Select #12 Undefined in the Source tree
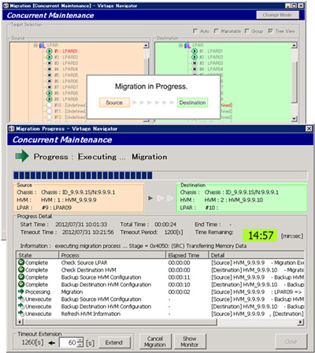The height and width of the screenshot is (353, 315). click(x=70, y=117)
